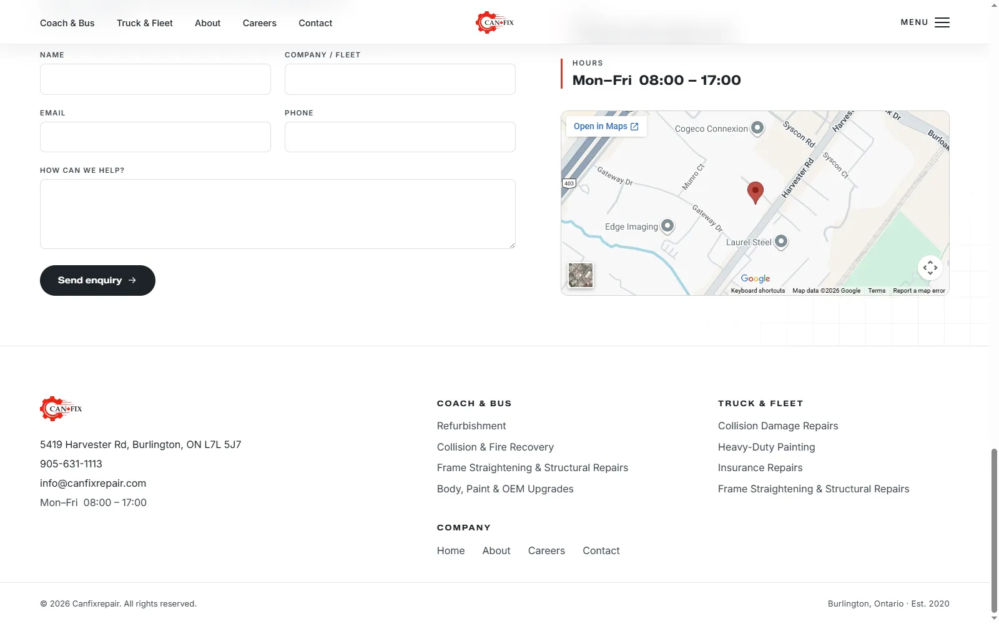Open the hamburger MENU icon

click(942, 22)
